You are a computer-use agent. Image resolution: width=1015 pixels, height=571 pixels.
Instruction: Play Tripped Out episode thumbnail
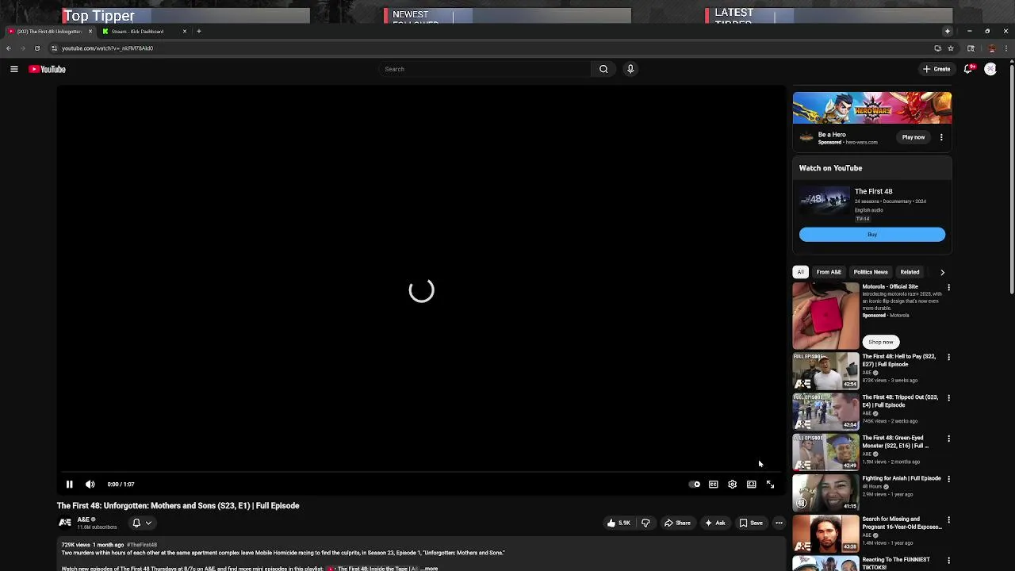[x=825, y=411]
